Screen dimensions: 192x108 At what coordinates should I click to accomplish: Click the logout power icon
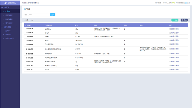(186, 3)
